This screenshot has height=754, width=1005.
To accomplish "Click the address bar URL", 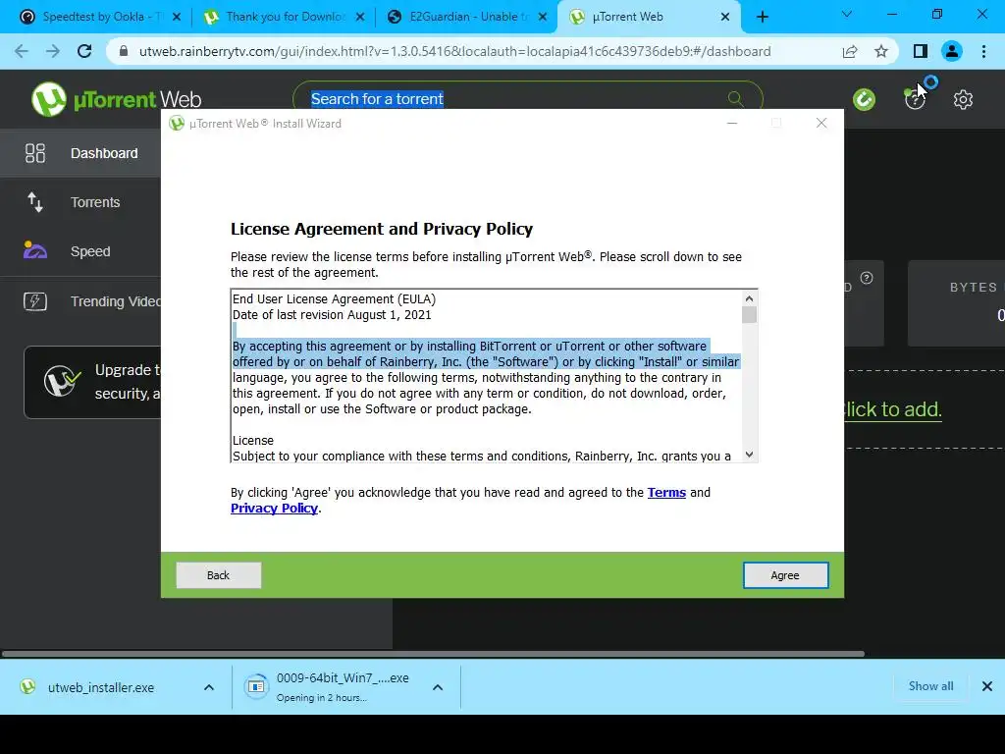I will click(x=455, y=51).
